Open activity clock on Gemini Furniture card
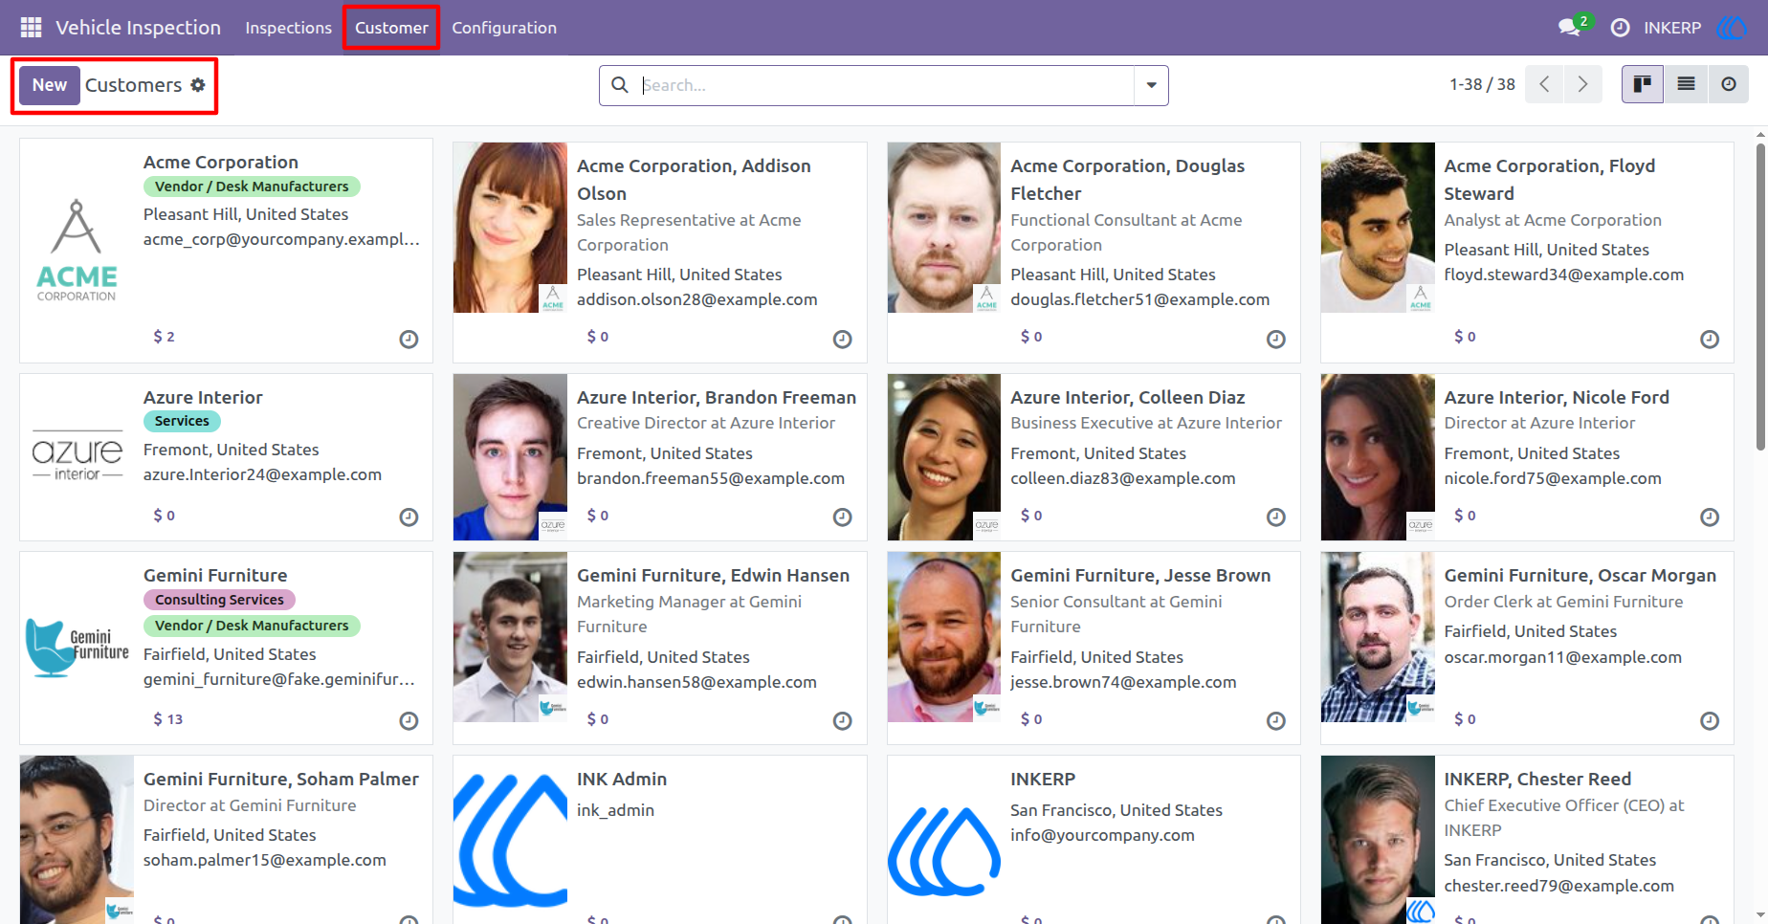 point(409,720)
